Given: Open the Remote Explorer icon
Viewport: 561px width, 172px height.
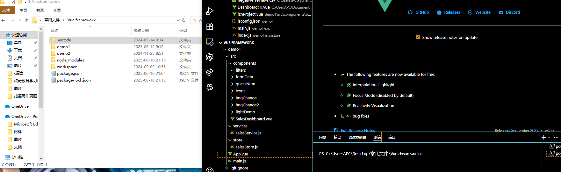Looking at the screenshot, I should (210, 42).
